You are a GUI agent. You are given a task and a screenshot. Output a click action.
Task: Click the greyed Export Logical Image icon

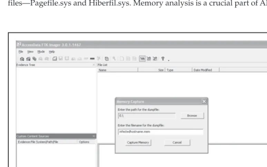(x=67, y=59)
